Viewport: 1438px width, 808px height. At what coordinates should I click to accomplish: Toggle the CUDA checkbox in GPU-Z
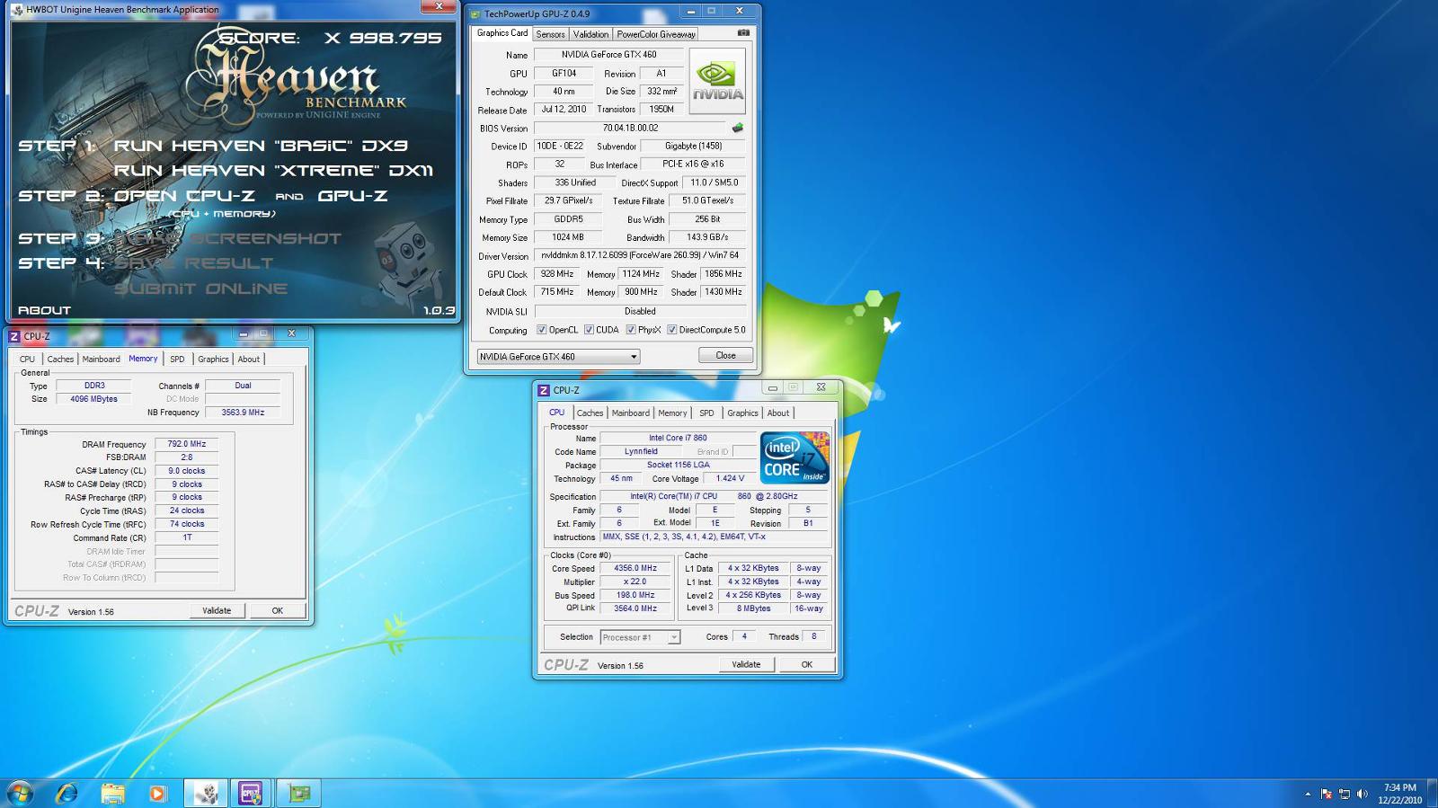coord(589,330)
